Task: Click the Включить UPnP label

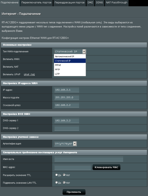Action: (11, 74)
